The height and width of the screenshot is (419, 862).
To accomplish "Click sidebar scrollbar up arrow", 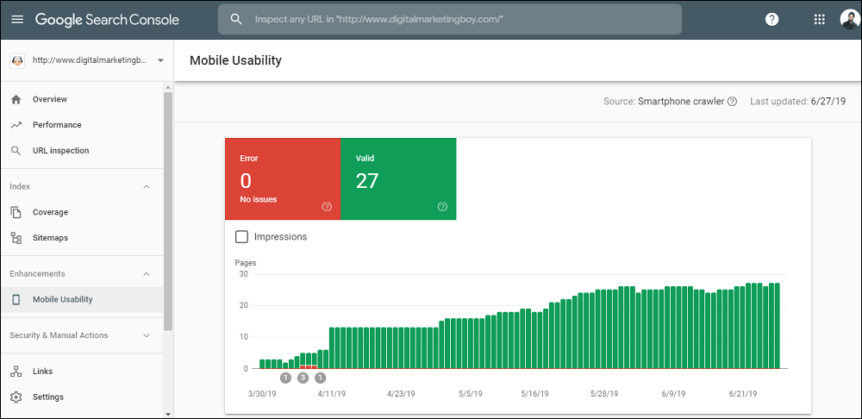I will coord(168,87).
